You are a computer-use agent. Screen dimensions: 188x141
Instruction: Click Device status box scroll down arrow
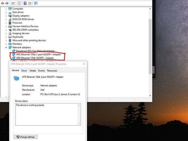coord(79,123)
